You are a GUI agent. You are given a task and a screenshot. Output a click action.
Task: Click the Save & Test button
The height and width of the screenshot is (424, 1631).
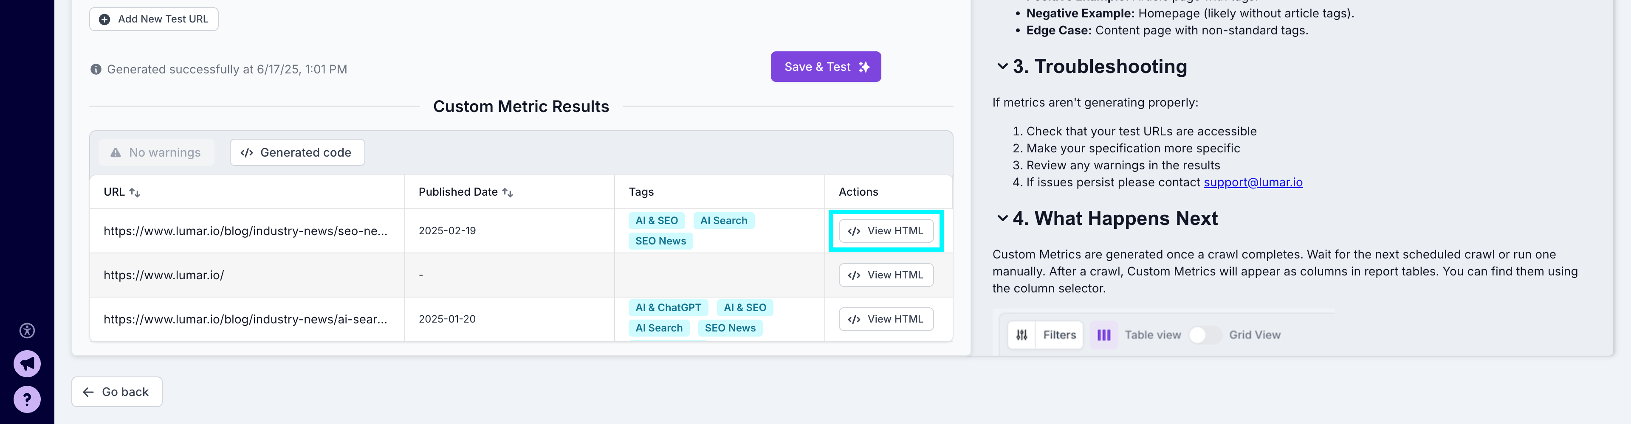coord(826,67)
